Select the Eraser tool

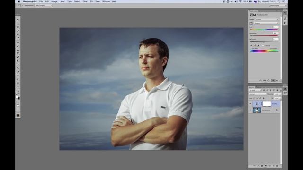click(x=18, y=57)
